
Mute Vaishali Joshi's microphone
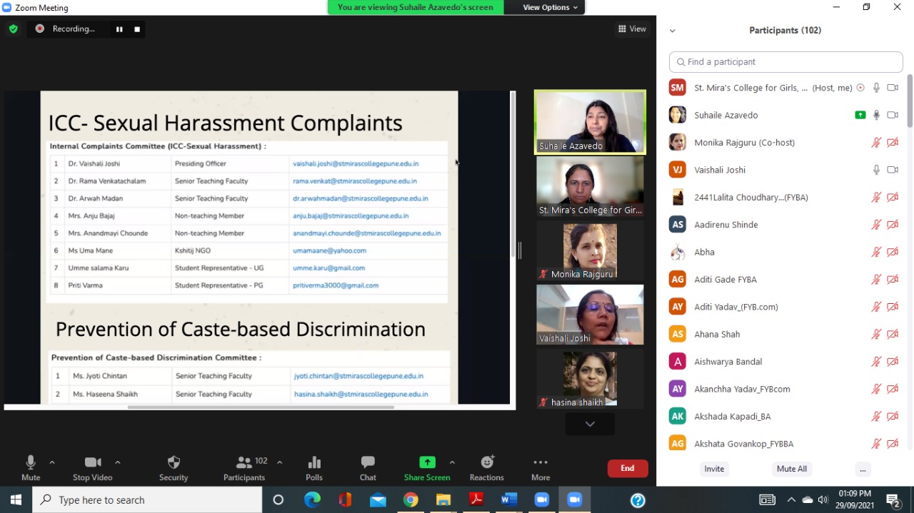point(876,170)
